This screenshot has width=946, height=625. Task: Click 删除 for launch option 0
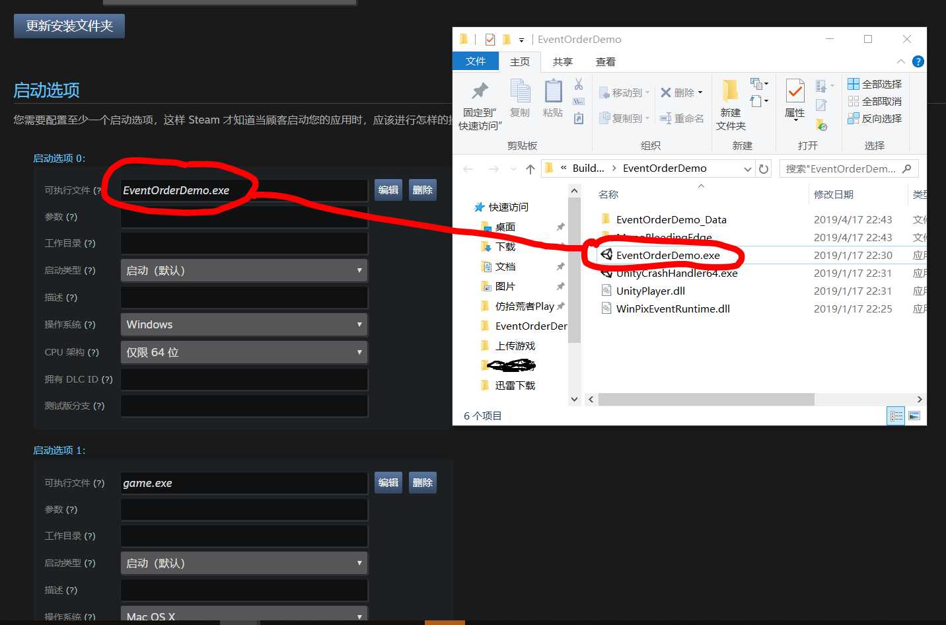(x=423, y=190)
